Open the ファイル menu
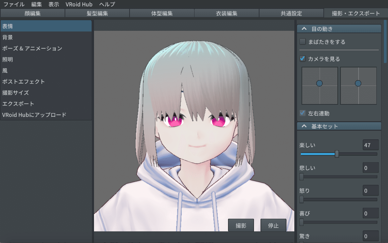 click(14, 4)
